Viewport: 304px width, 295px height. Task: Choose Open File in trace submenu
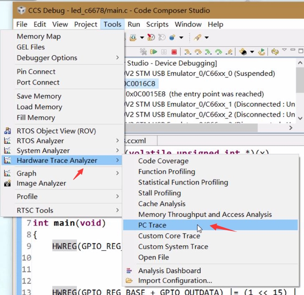tap(210, 257)
